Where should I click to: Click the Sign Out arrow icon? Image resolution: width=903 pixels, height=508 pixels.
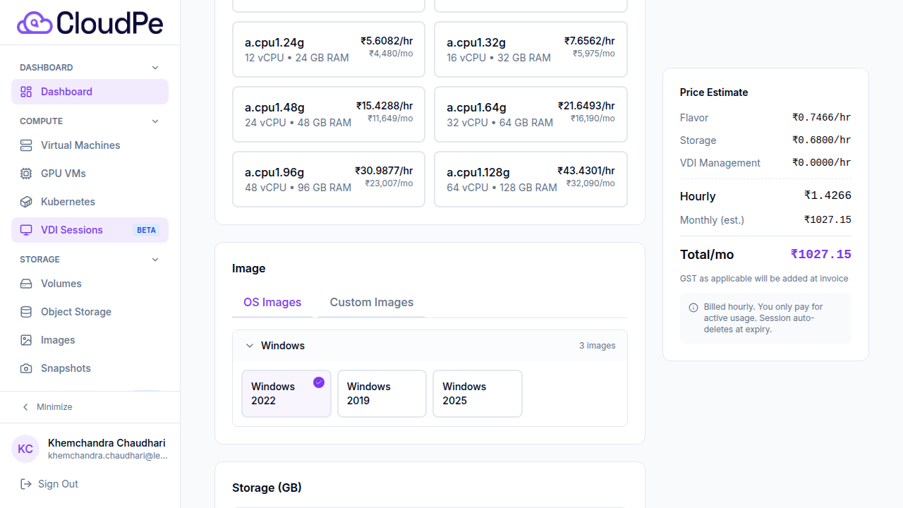pyautogui.click(x=26, y=484)
